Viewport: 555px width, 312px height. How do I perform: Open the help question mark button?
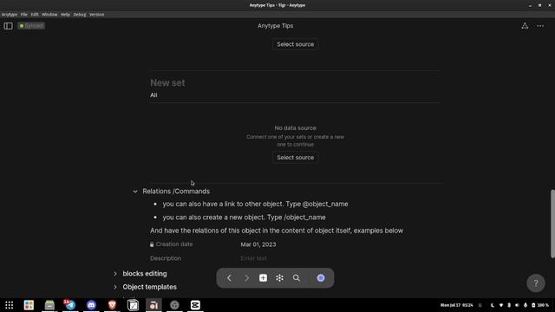(x=536, y=283)
